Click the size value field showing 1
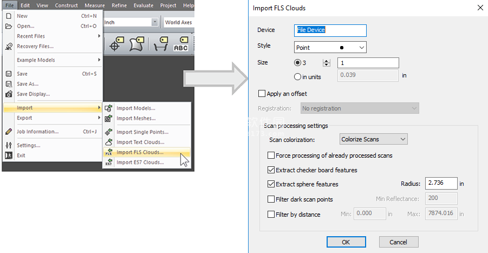This screenshot has width=488, height=253. click(x=368, y=63)
